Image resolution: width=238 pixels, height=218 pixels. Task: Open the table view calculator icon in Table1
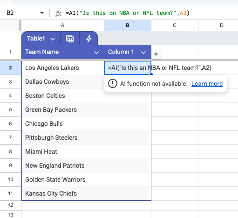70,39
